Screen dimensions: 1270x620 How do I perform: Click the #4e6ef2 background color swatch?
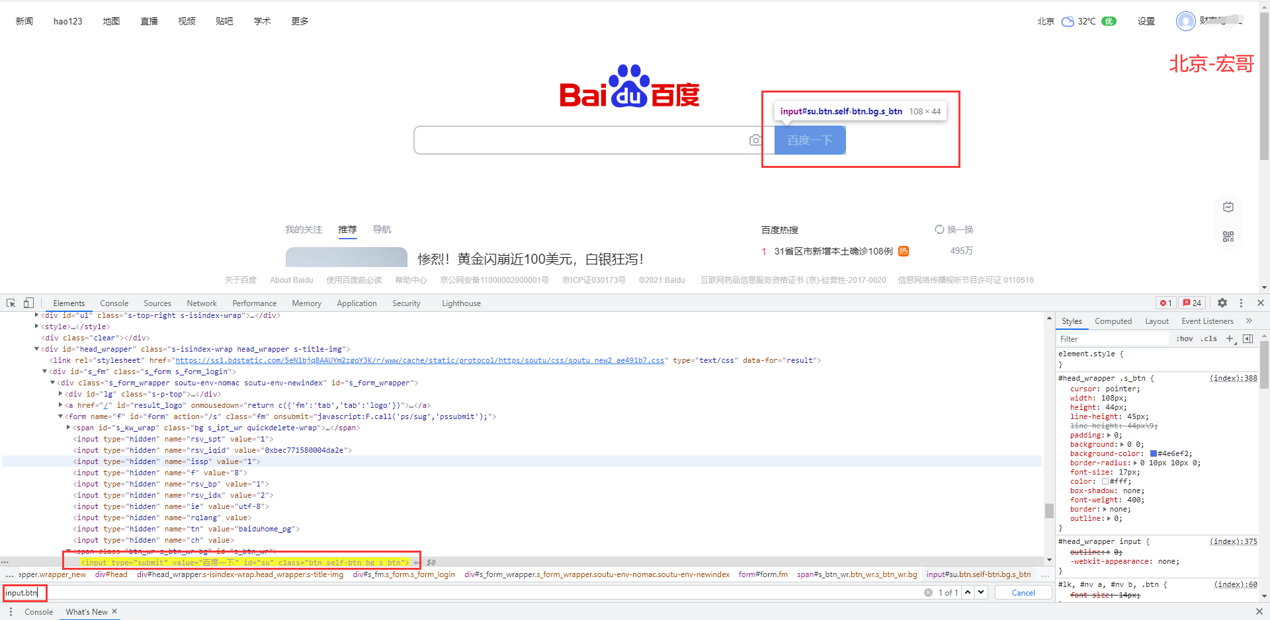pyautogui.click(x=1154, y=453)
